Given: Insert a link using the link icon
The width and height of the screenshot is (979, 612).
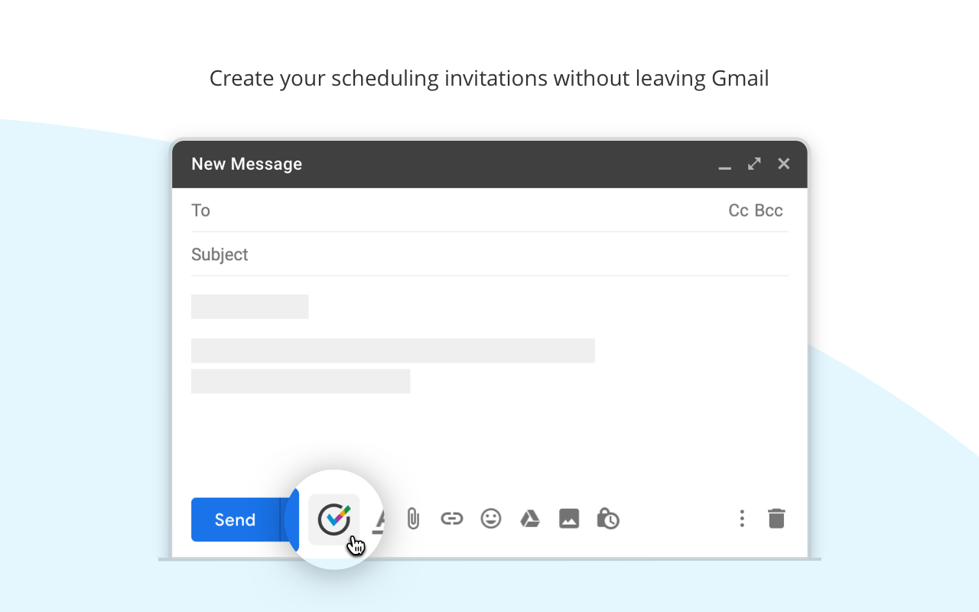Looking at the screenshot, I should click(451, 518).
